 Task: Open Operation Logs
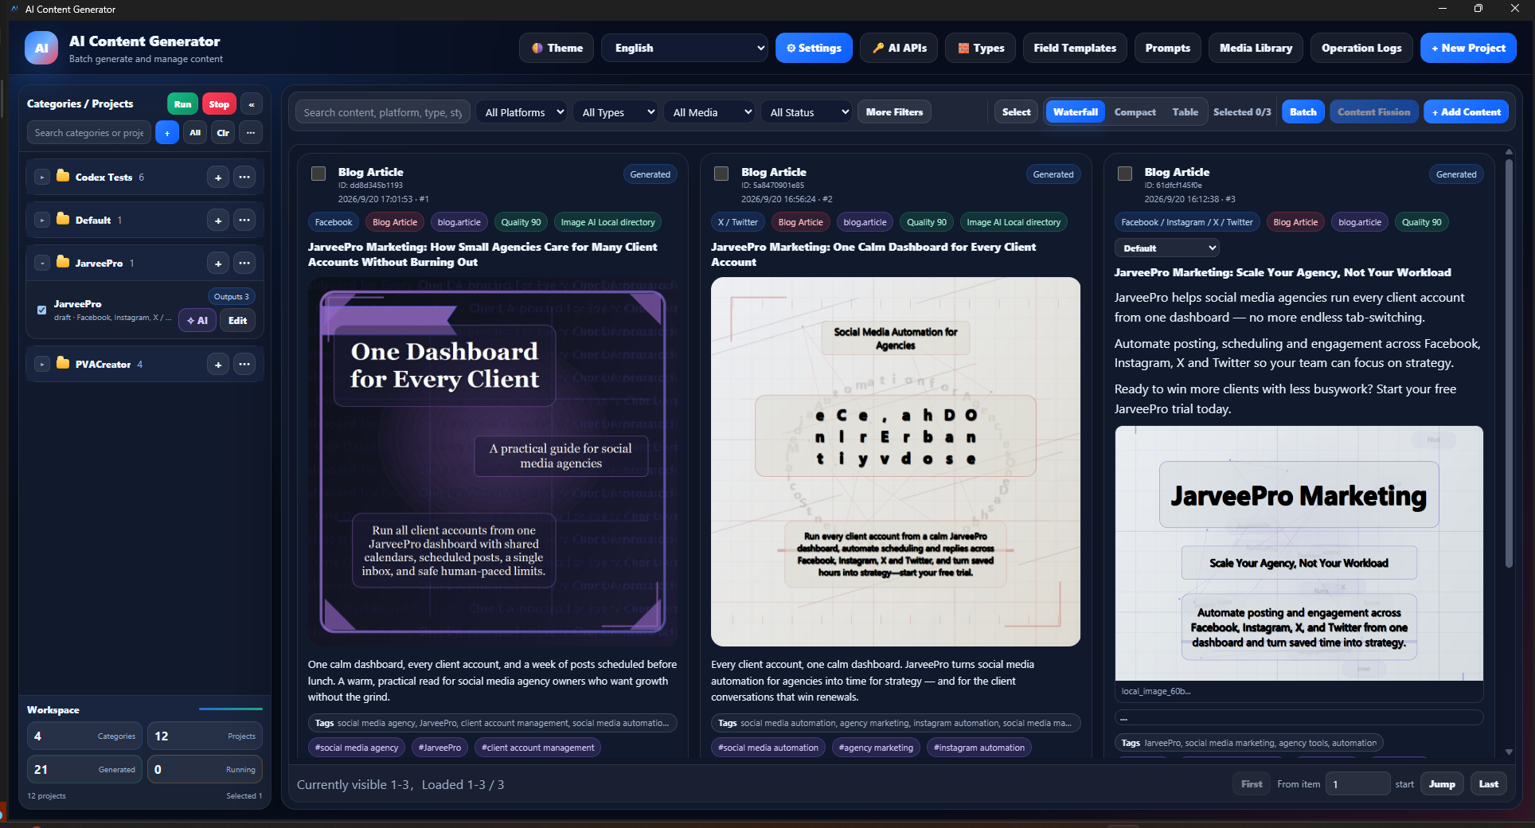(1361, 48)
